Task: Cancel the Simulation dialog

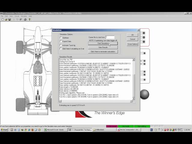Action: (133, 39)
